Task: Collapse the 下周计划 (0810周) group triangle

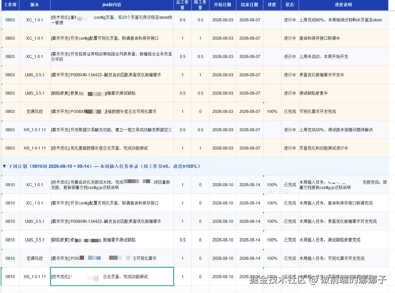Action: click(4, 166)
